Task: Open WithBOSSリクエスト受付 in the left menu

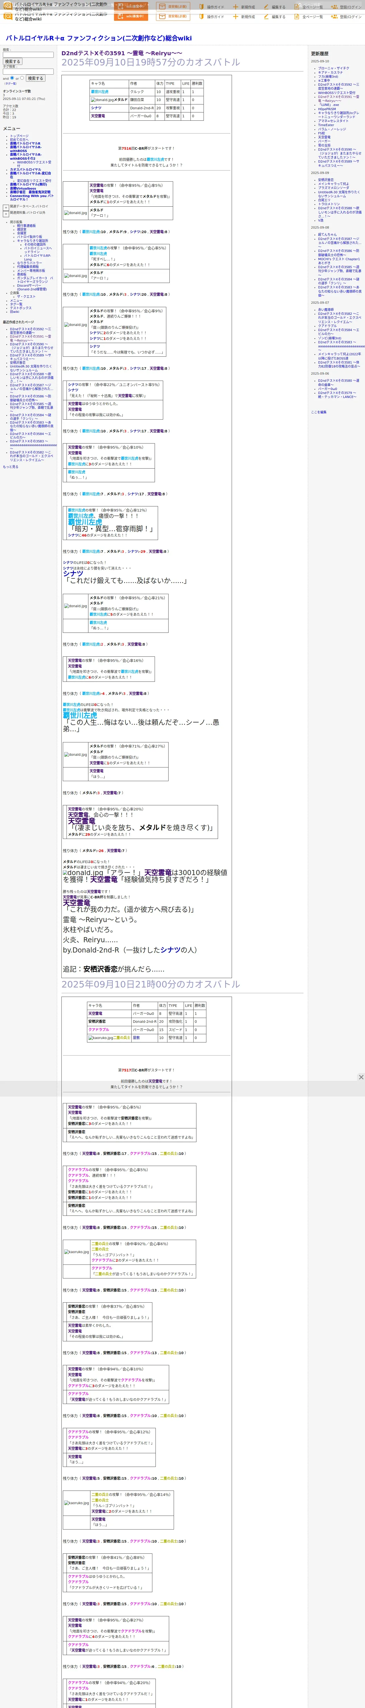Action: pos(34,164)
